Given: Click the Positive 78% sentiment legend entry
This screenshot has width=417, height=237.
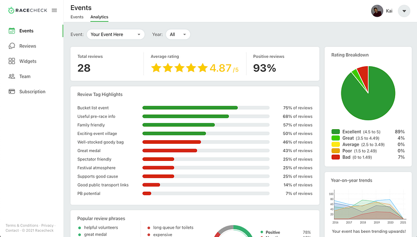Looking at the screenshot, I should point(286,232).
